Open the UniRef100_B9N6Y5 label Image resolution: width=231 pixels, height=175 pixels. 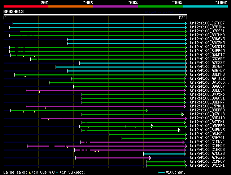(x=207, y=39)
